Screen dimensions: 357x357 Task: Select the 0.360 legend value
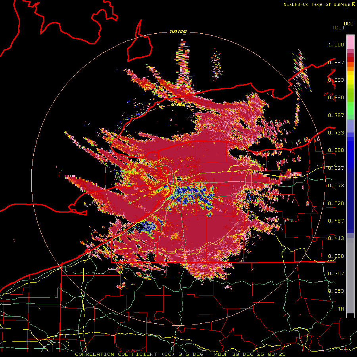point(336,256)
